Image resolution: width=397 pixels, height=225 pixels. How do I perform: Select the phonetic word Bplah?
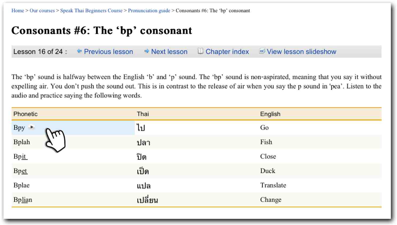click(x=22, y=142)
